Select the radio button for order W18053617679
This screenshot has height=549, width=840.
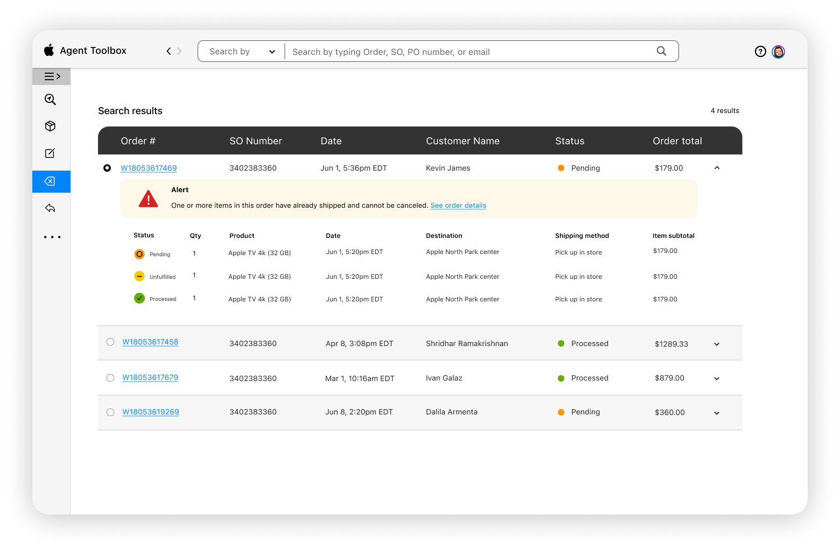tap(110, 378)
